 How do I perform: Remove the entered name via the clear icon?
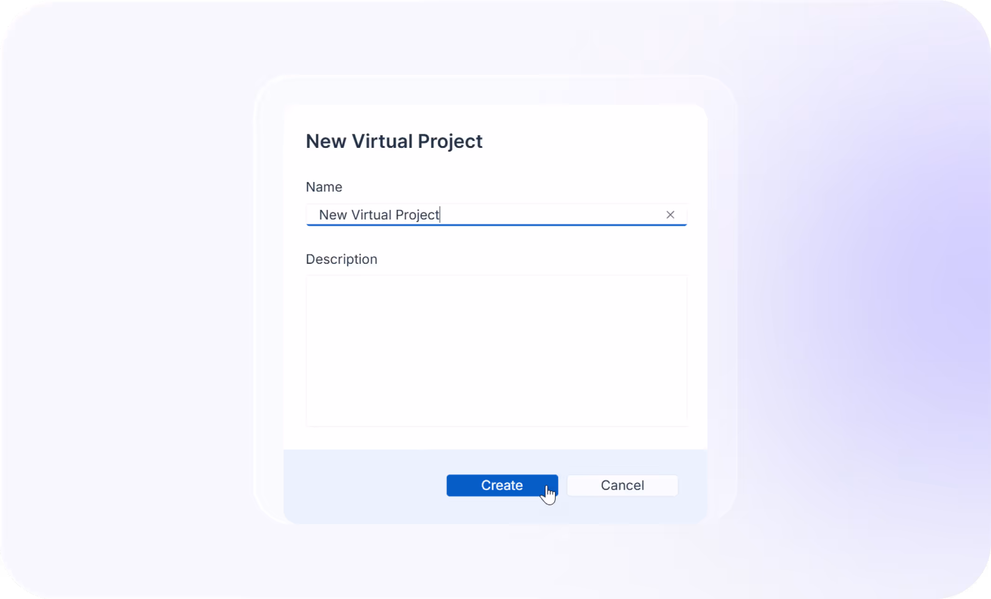click(670, 215)
